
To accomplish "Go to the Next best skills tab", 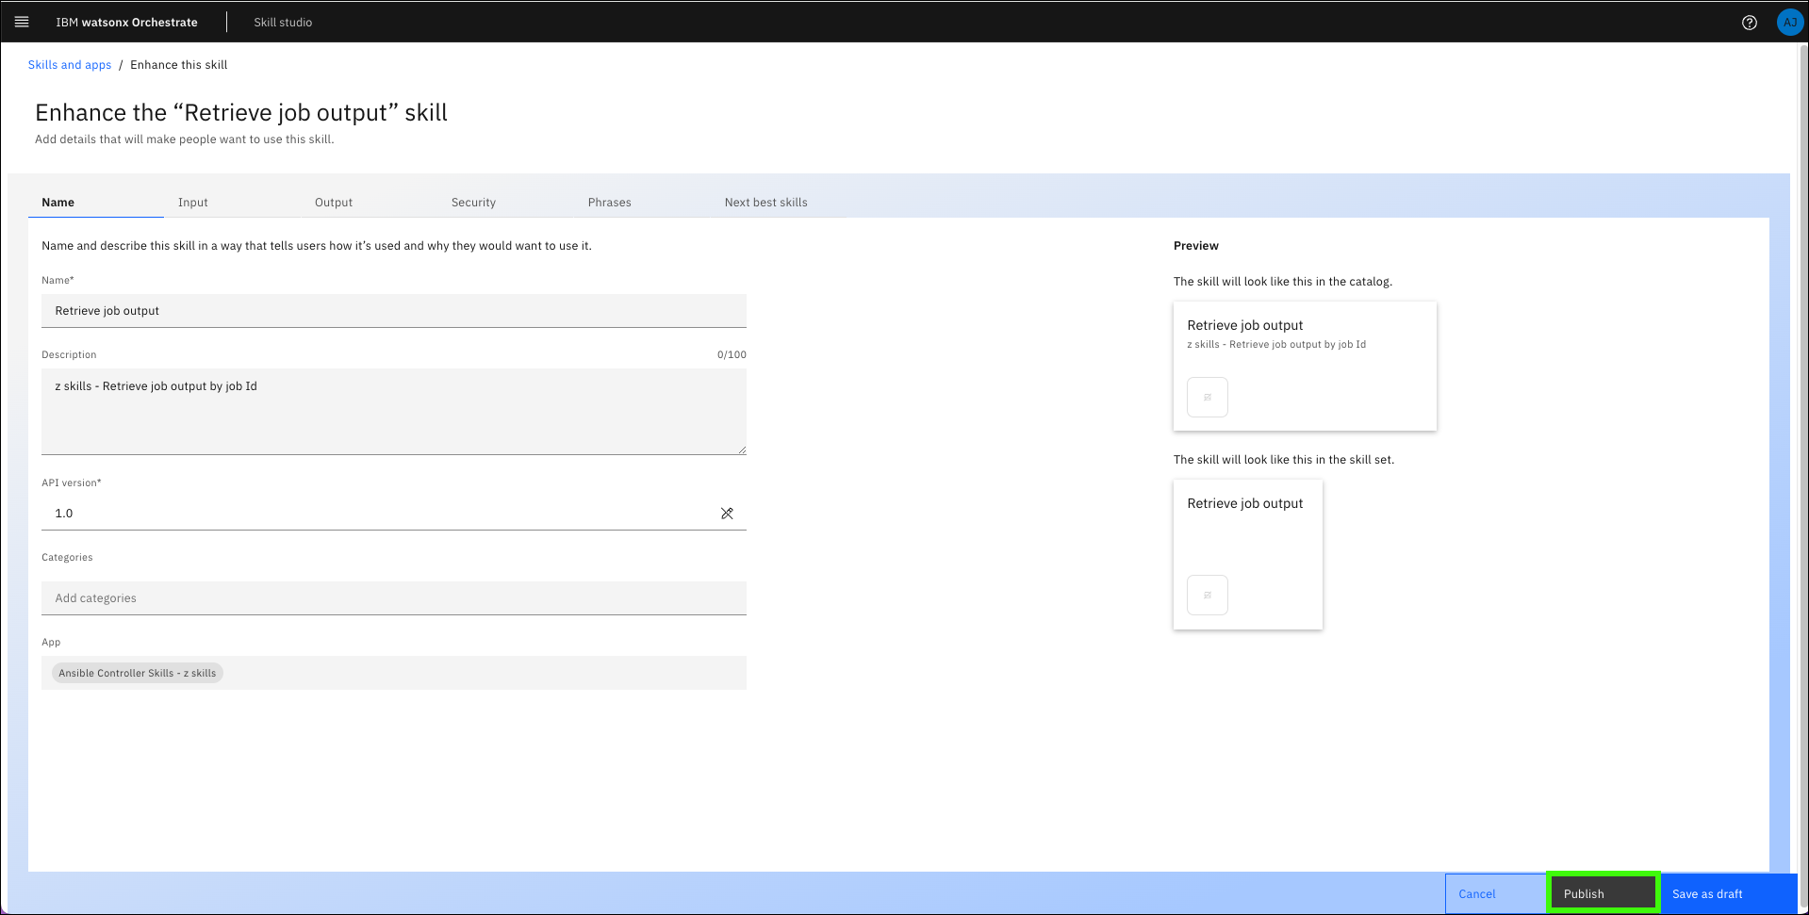I will (x=765, y=203).
